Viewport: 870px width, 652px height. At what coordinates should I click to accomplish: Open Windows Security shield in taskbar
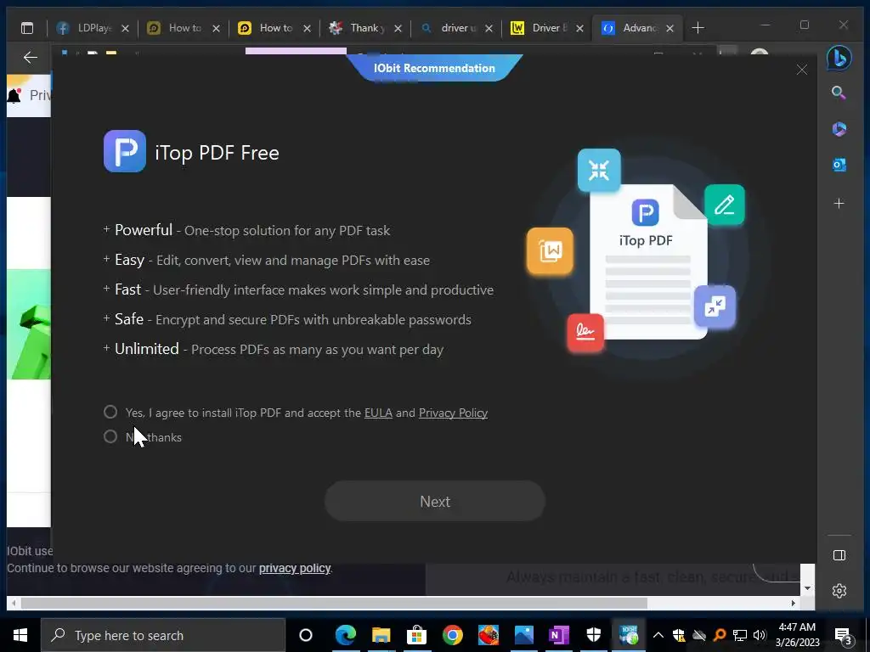[594, 635]
